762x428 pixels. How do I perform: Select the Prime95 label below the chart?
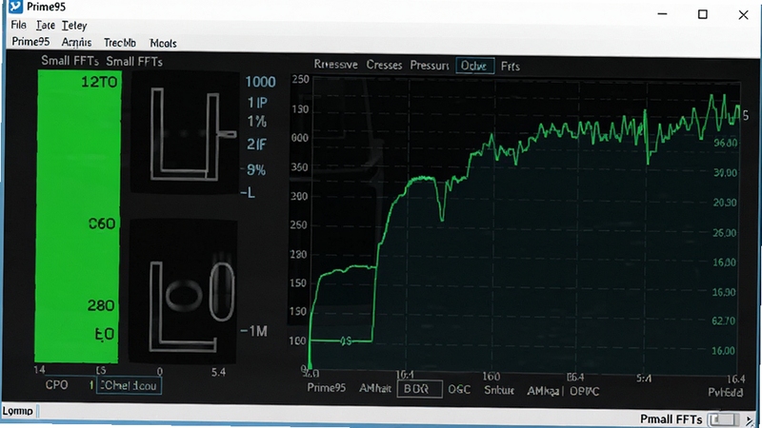click(x=326, y=388)
